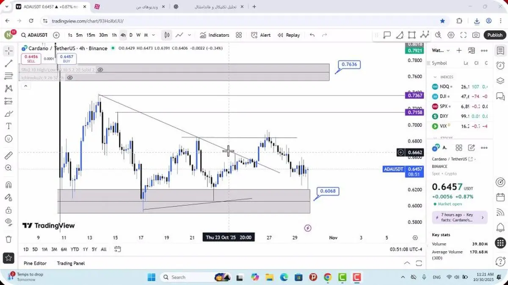Viewport: 508px width, 285px height.
Task: Select VIX in the watchlist
Action: coord(460,126)
